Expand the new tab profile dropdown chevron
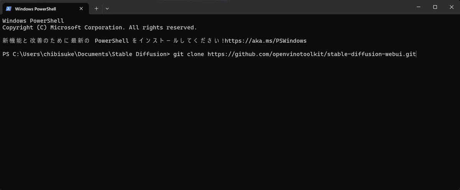The width and height of the screenshot is (460, 190). [107, 8]
